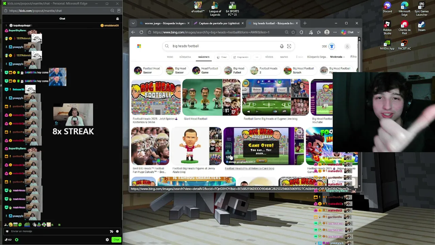Viewport: 435px width, 245px height.
Task: Zoom control in Kick popout address bar
Action: tap(112, 11)
